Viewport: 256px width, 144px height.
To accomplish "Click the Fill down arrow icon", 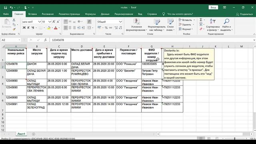I will (201, 24).
